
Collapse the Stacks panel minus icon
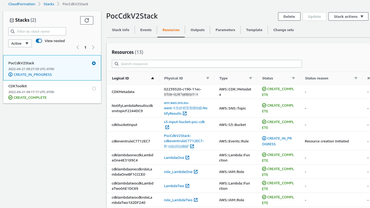(x=12, y=20)
